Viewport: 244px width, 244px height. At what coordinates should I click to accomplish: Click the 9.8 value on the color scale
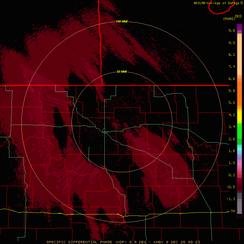[x=232, y=30]
